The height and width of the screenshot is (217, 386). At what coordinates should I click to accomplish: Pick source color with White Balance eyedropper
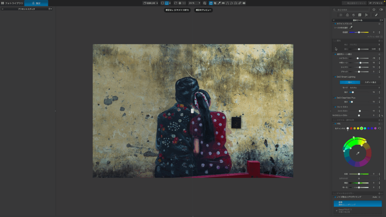[x=351, y=28]
